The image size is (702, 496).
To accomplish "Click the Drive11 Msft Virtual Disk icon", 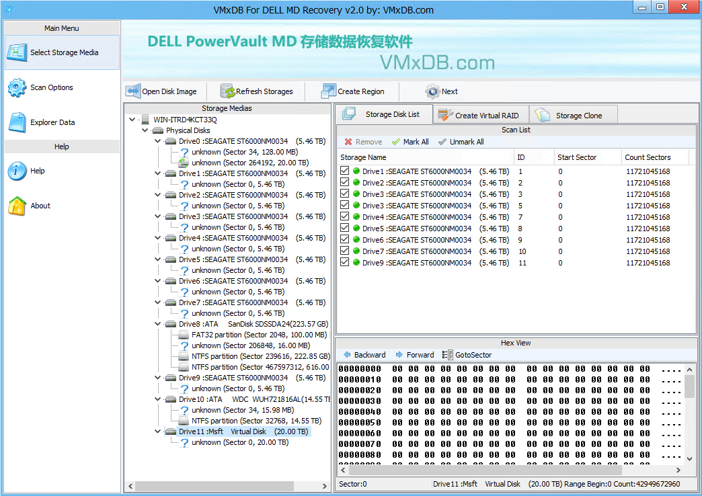I will [x=171, y=431].
